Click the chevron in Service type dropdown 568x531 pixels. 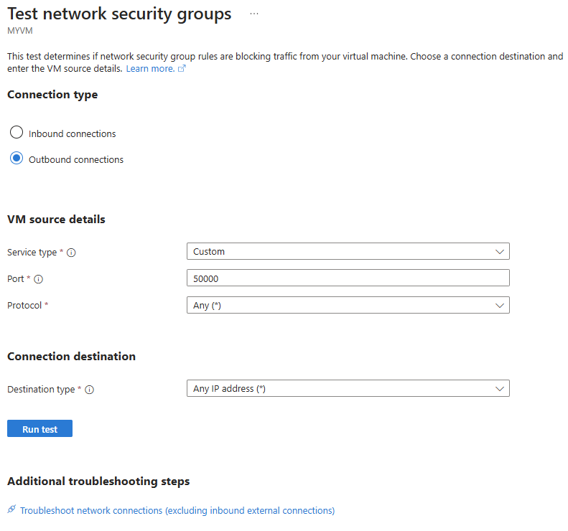[x=500, y=252]
